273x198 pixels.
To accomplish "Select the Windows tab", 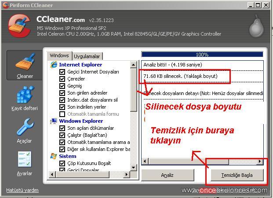I will (59, 56).
